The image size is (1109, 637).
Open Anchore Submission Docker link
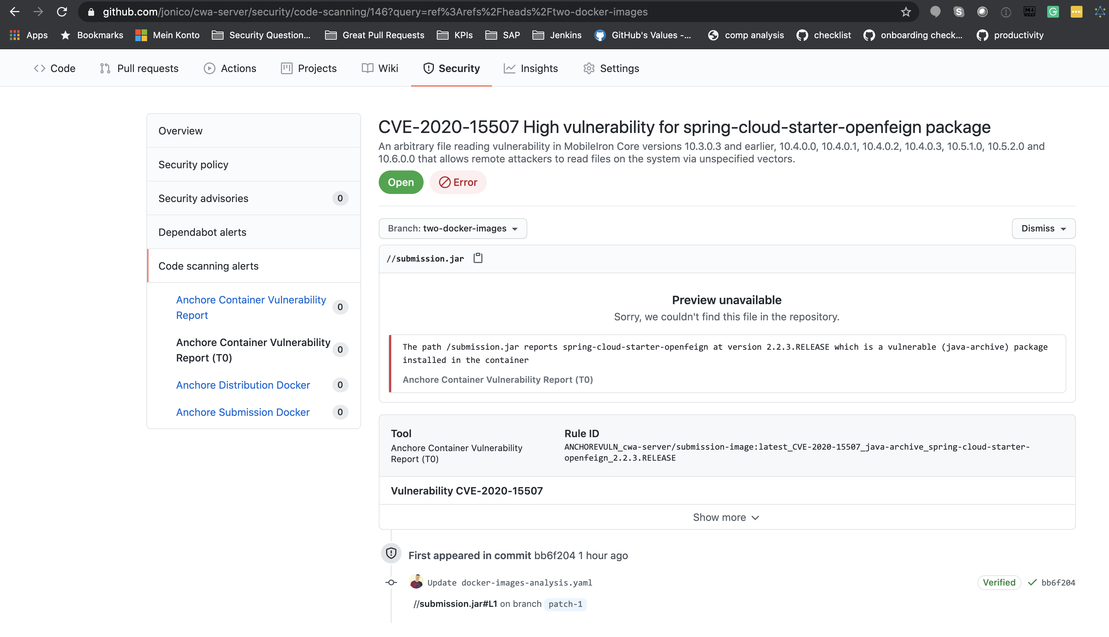tap(243, 412)
